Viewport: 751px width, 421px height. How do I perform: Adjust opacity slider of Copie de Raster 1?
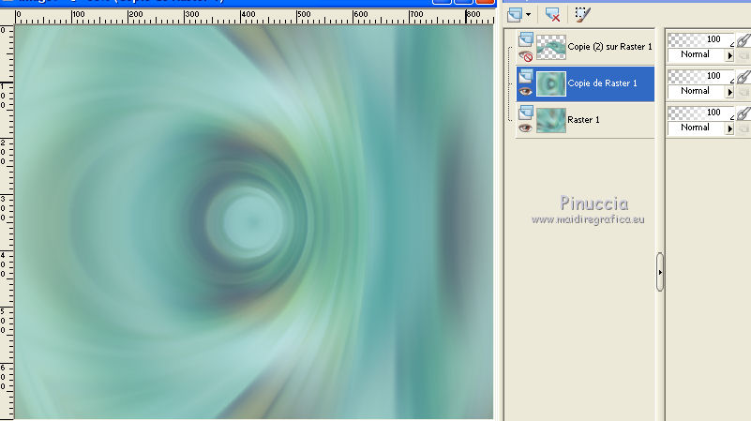[x=700, y=76]
